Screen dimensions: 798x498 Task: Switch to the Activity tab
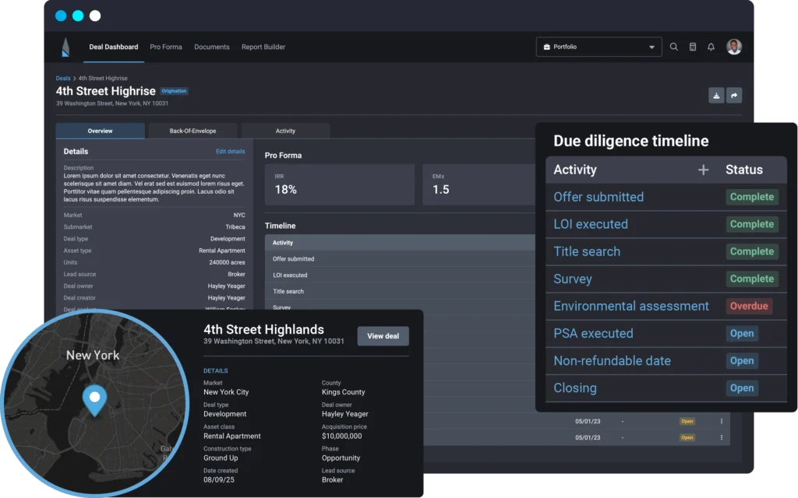pos(285,131)
